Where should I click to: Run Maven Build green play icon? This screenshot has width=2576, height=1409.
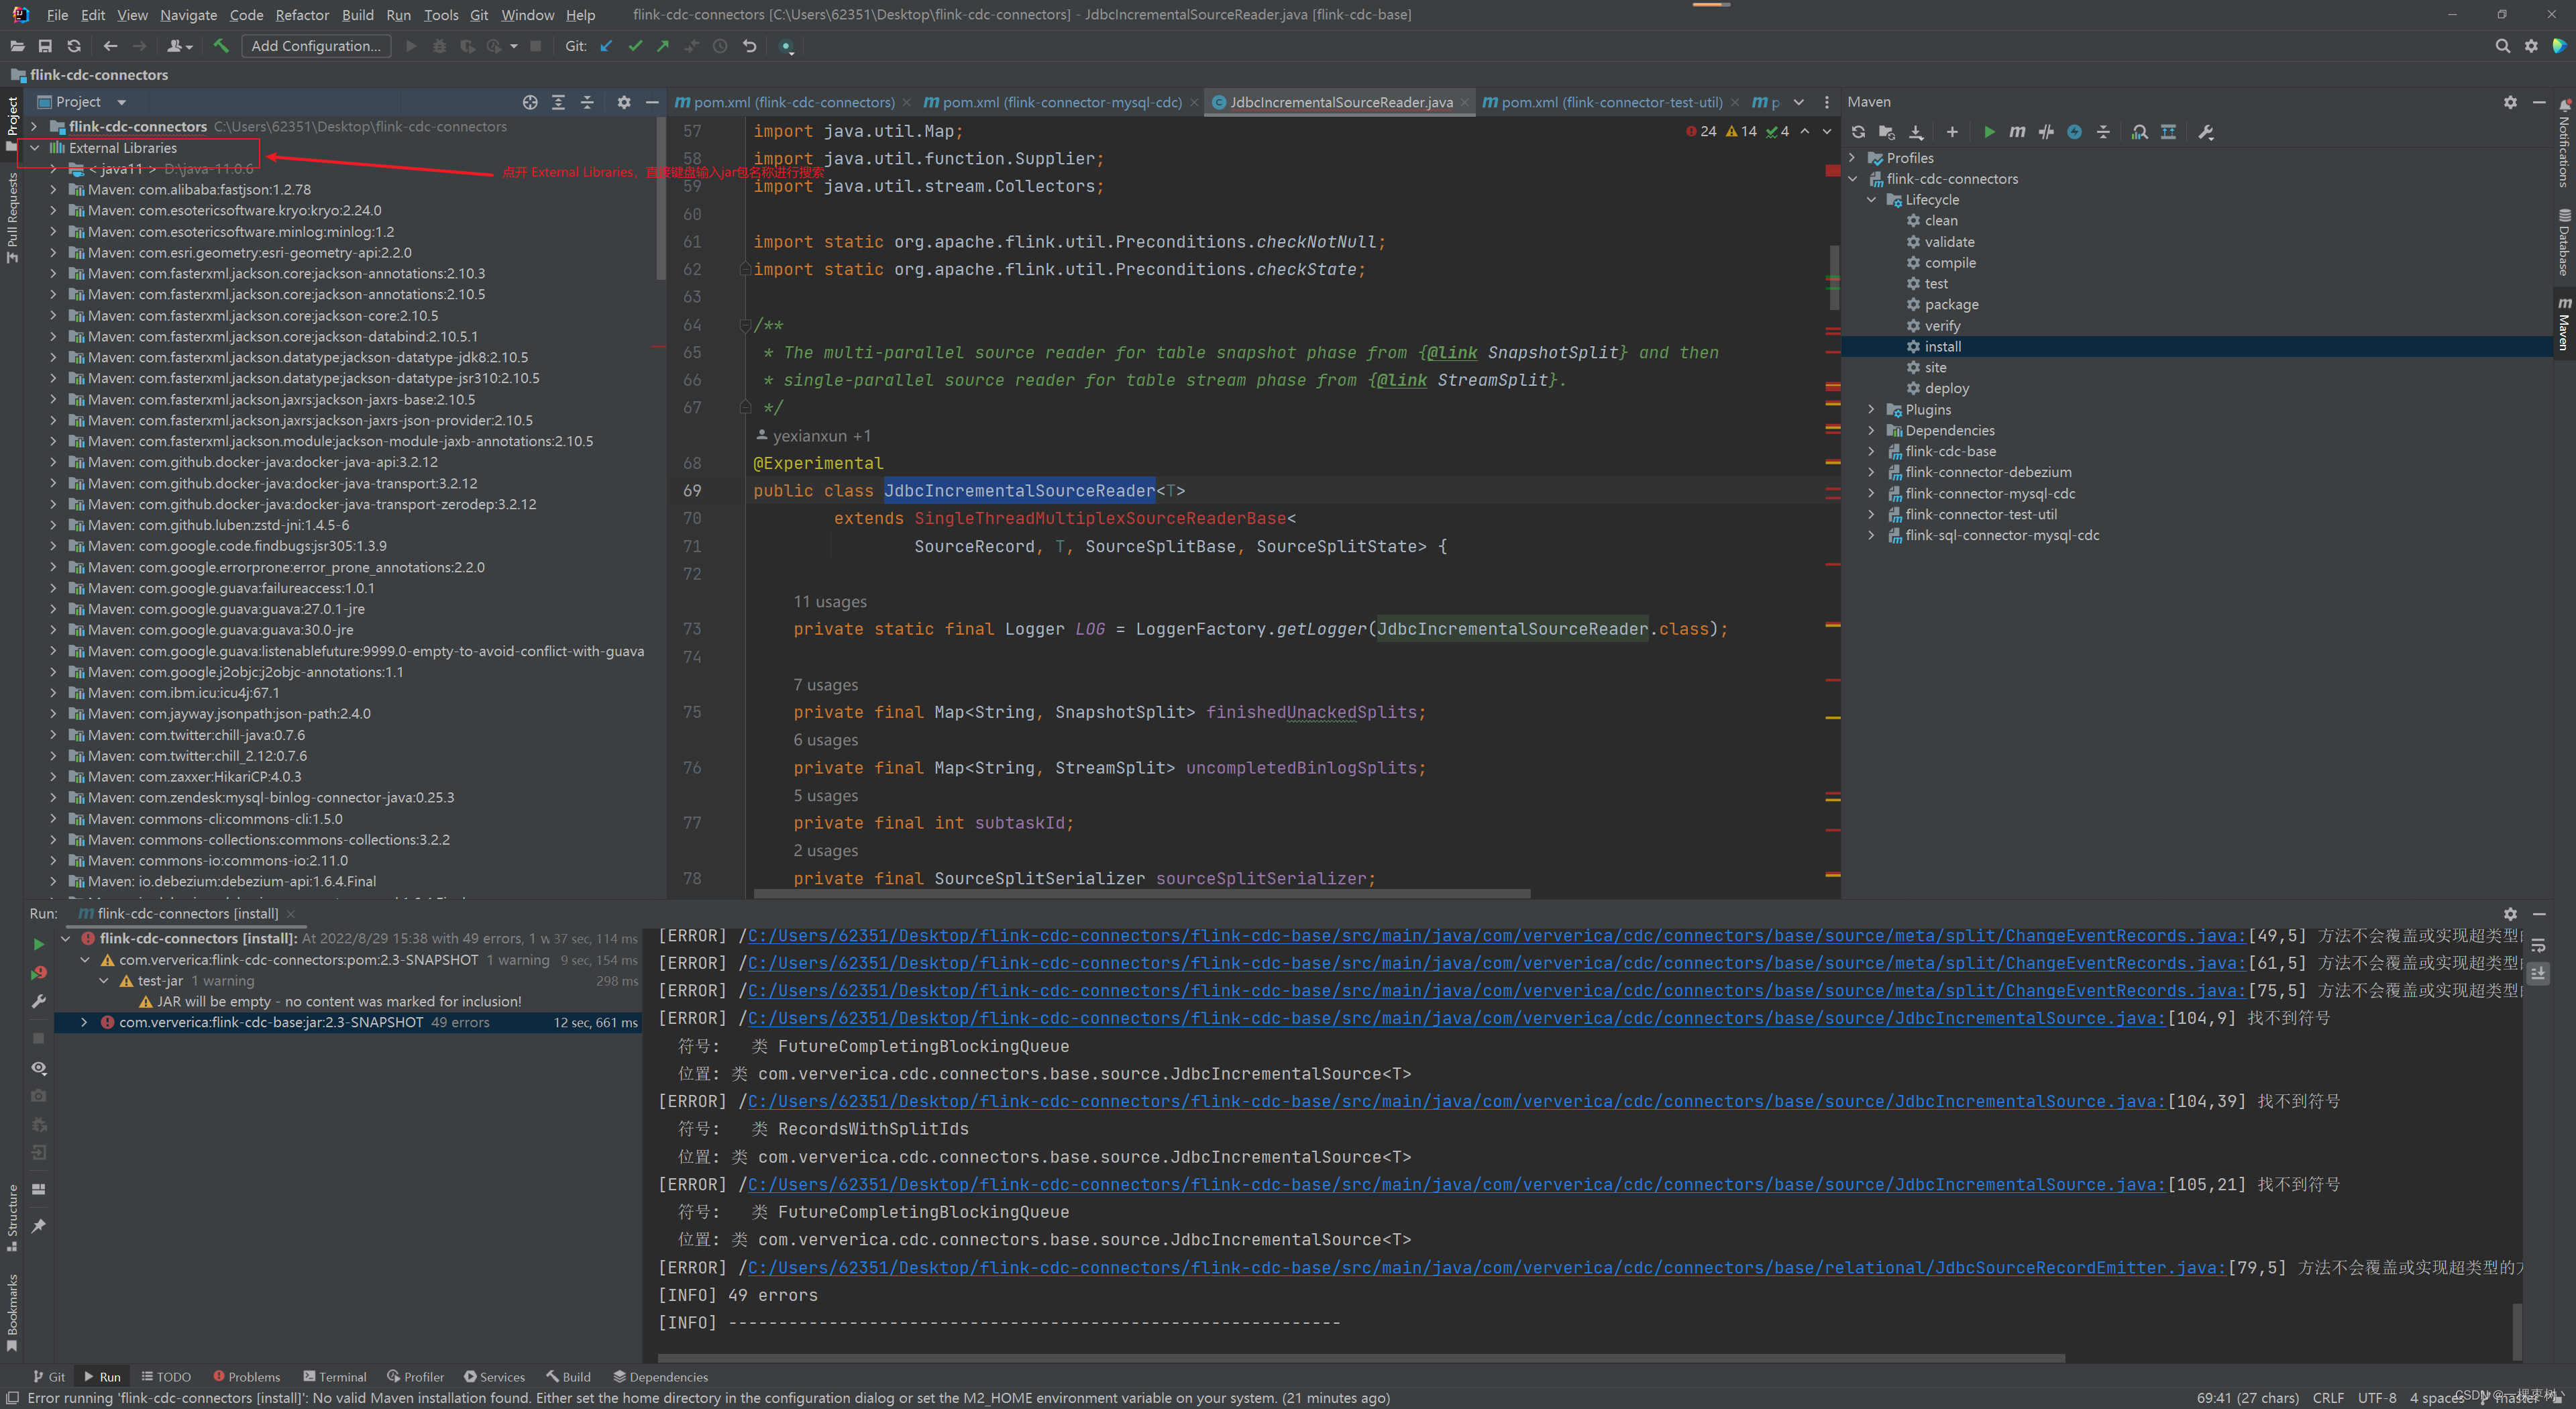[1989, 132]
